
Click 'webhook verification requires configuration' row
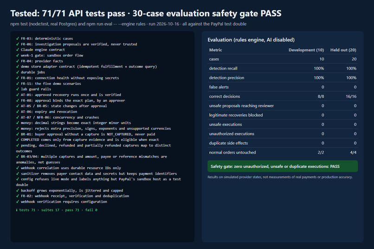tap(61, 202)
